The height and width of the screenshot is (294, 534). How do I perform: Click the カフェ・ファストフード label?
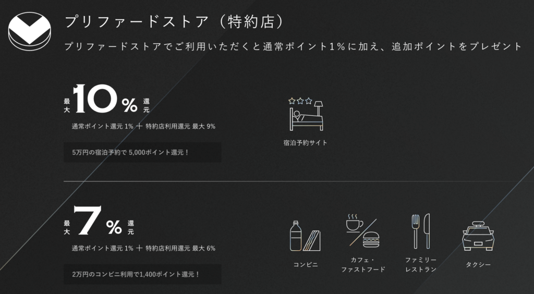click(x=363, y=264)
